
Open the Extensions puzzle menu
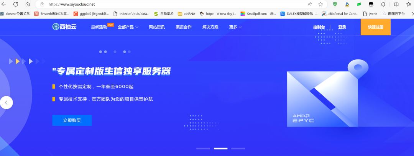(x=383, y=4)
